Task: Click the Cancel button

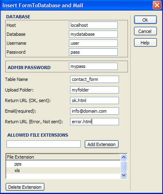Action: point(145,31)
